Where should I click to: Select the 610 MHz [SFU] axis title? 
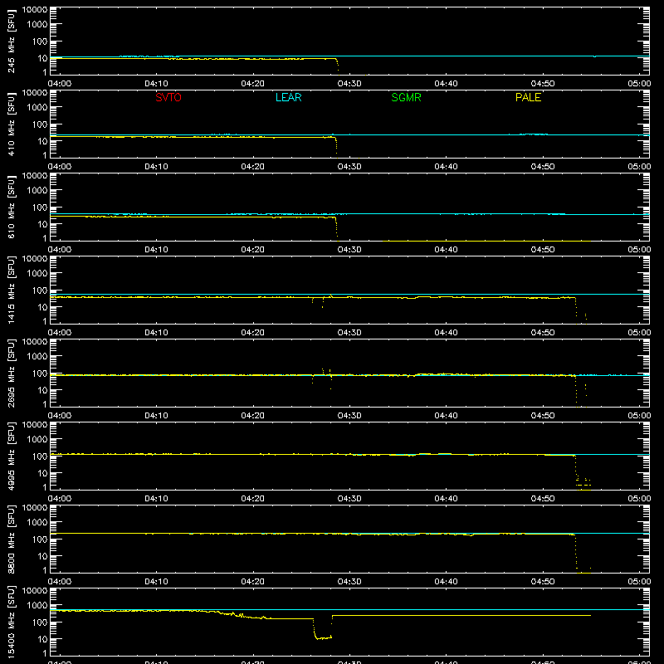pyautogui.click(x=11, y=207)
